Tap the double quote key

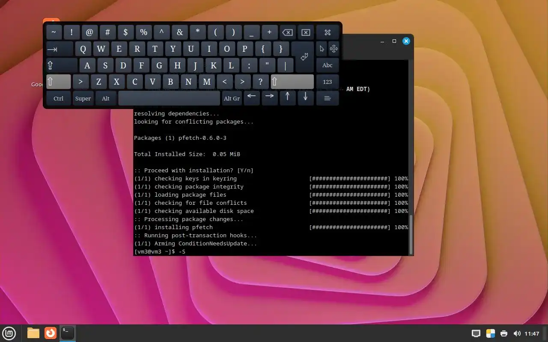(x=267, y=65)
